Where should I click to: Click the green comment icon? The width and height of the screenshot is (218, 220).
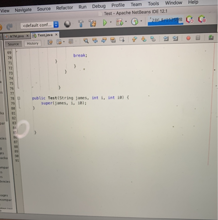click(211, 37)
